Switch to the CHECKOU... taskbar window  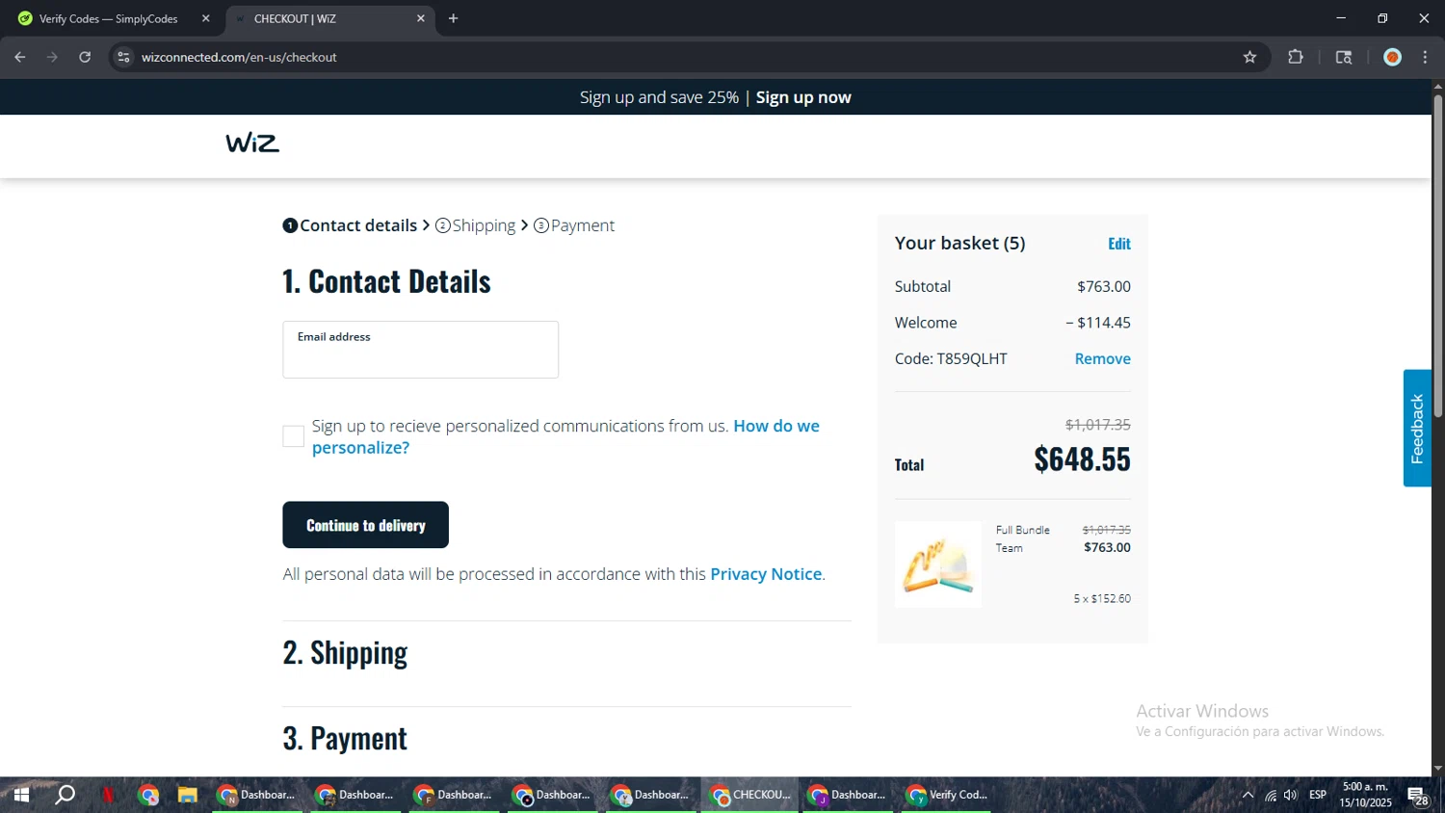point(749,795)
